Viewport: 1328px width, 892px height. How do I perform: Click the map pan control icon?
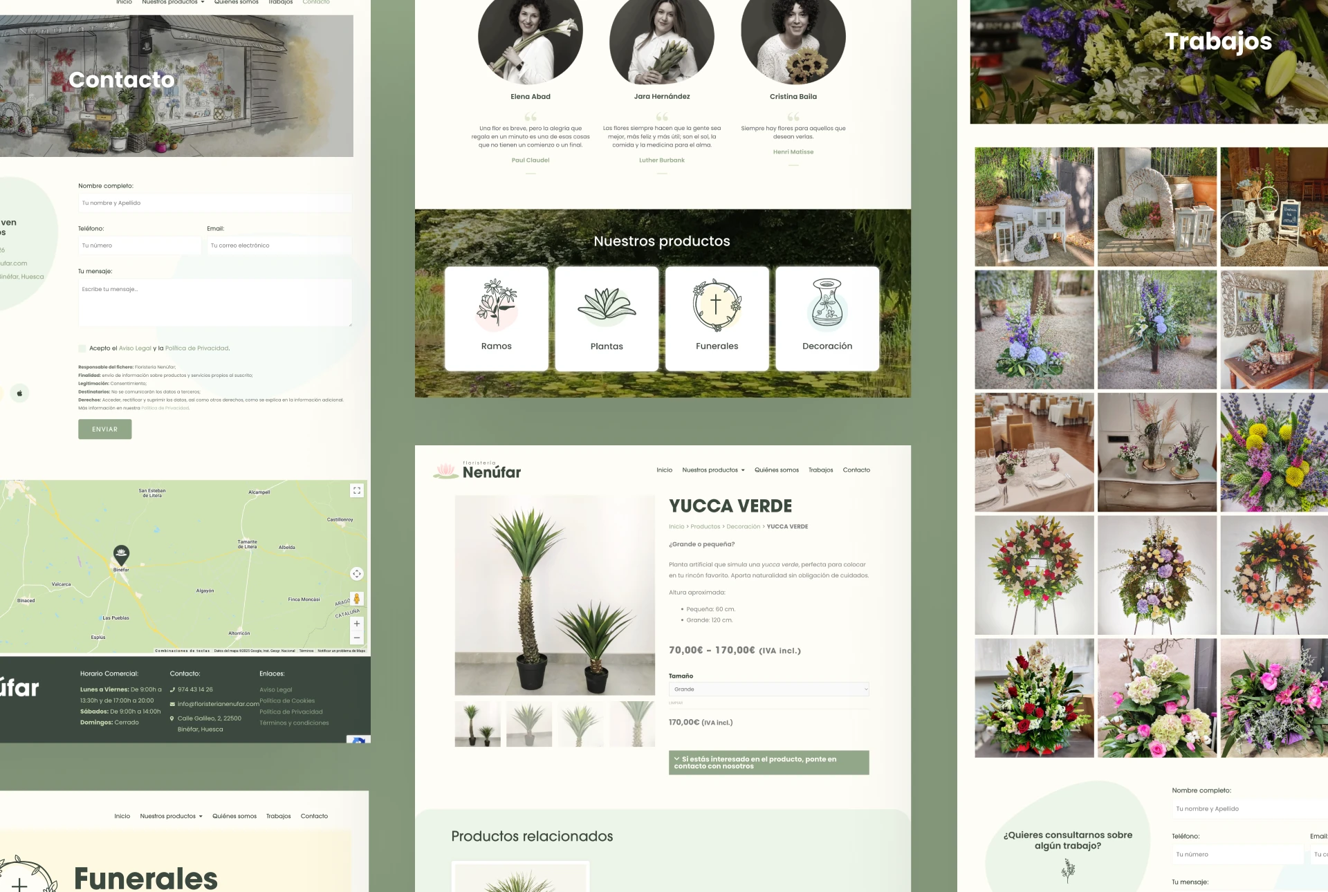pyautogui.click(x=357, y=574)
